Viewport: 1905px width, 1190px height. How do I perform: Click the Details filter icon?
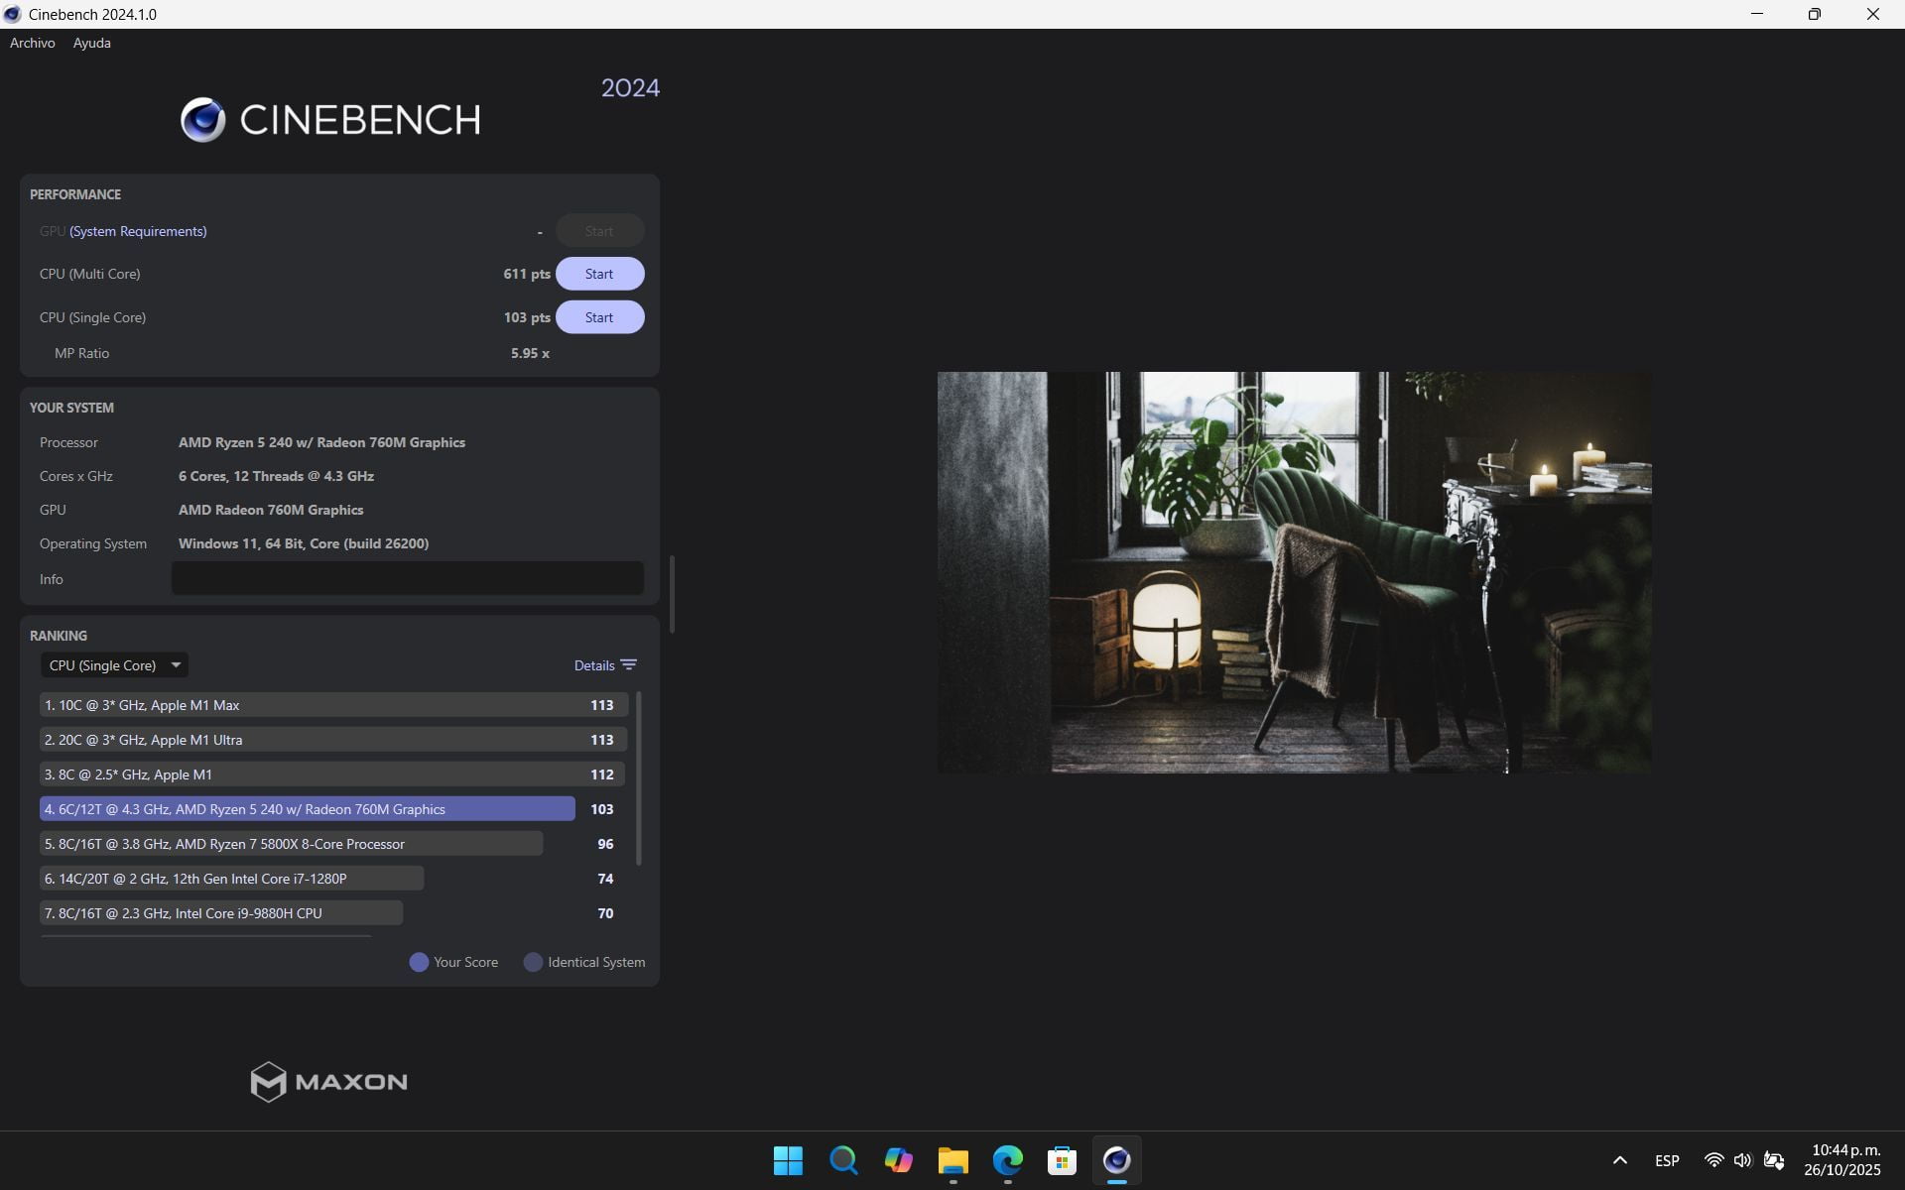(629, 665)
